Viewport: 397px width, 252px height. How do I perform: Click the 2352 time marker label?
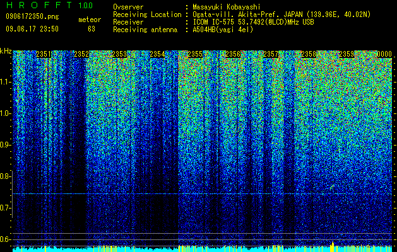coord(81,54)
